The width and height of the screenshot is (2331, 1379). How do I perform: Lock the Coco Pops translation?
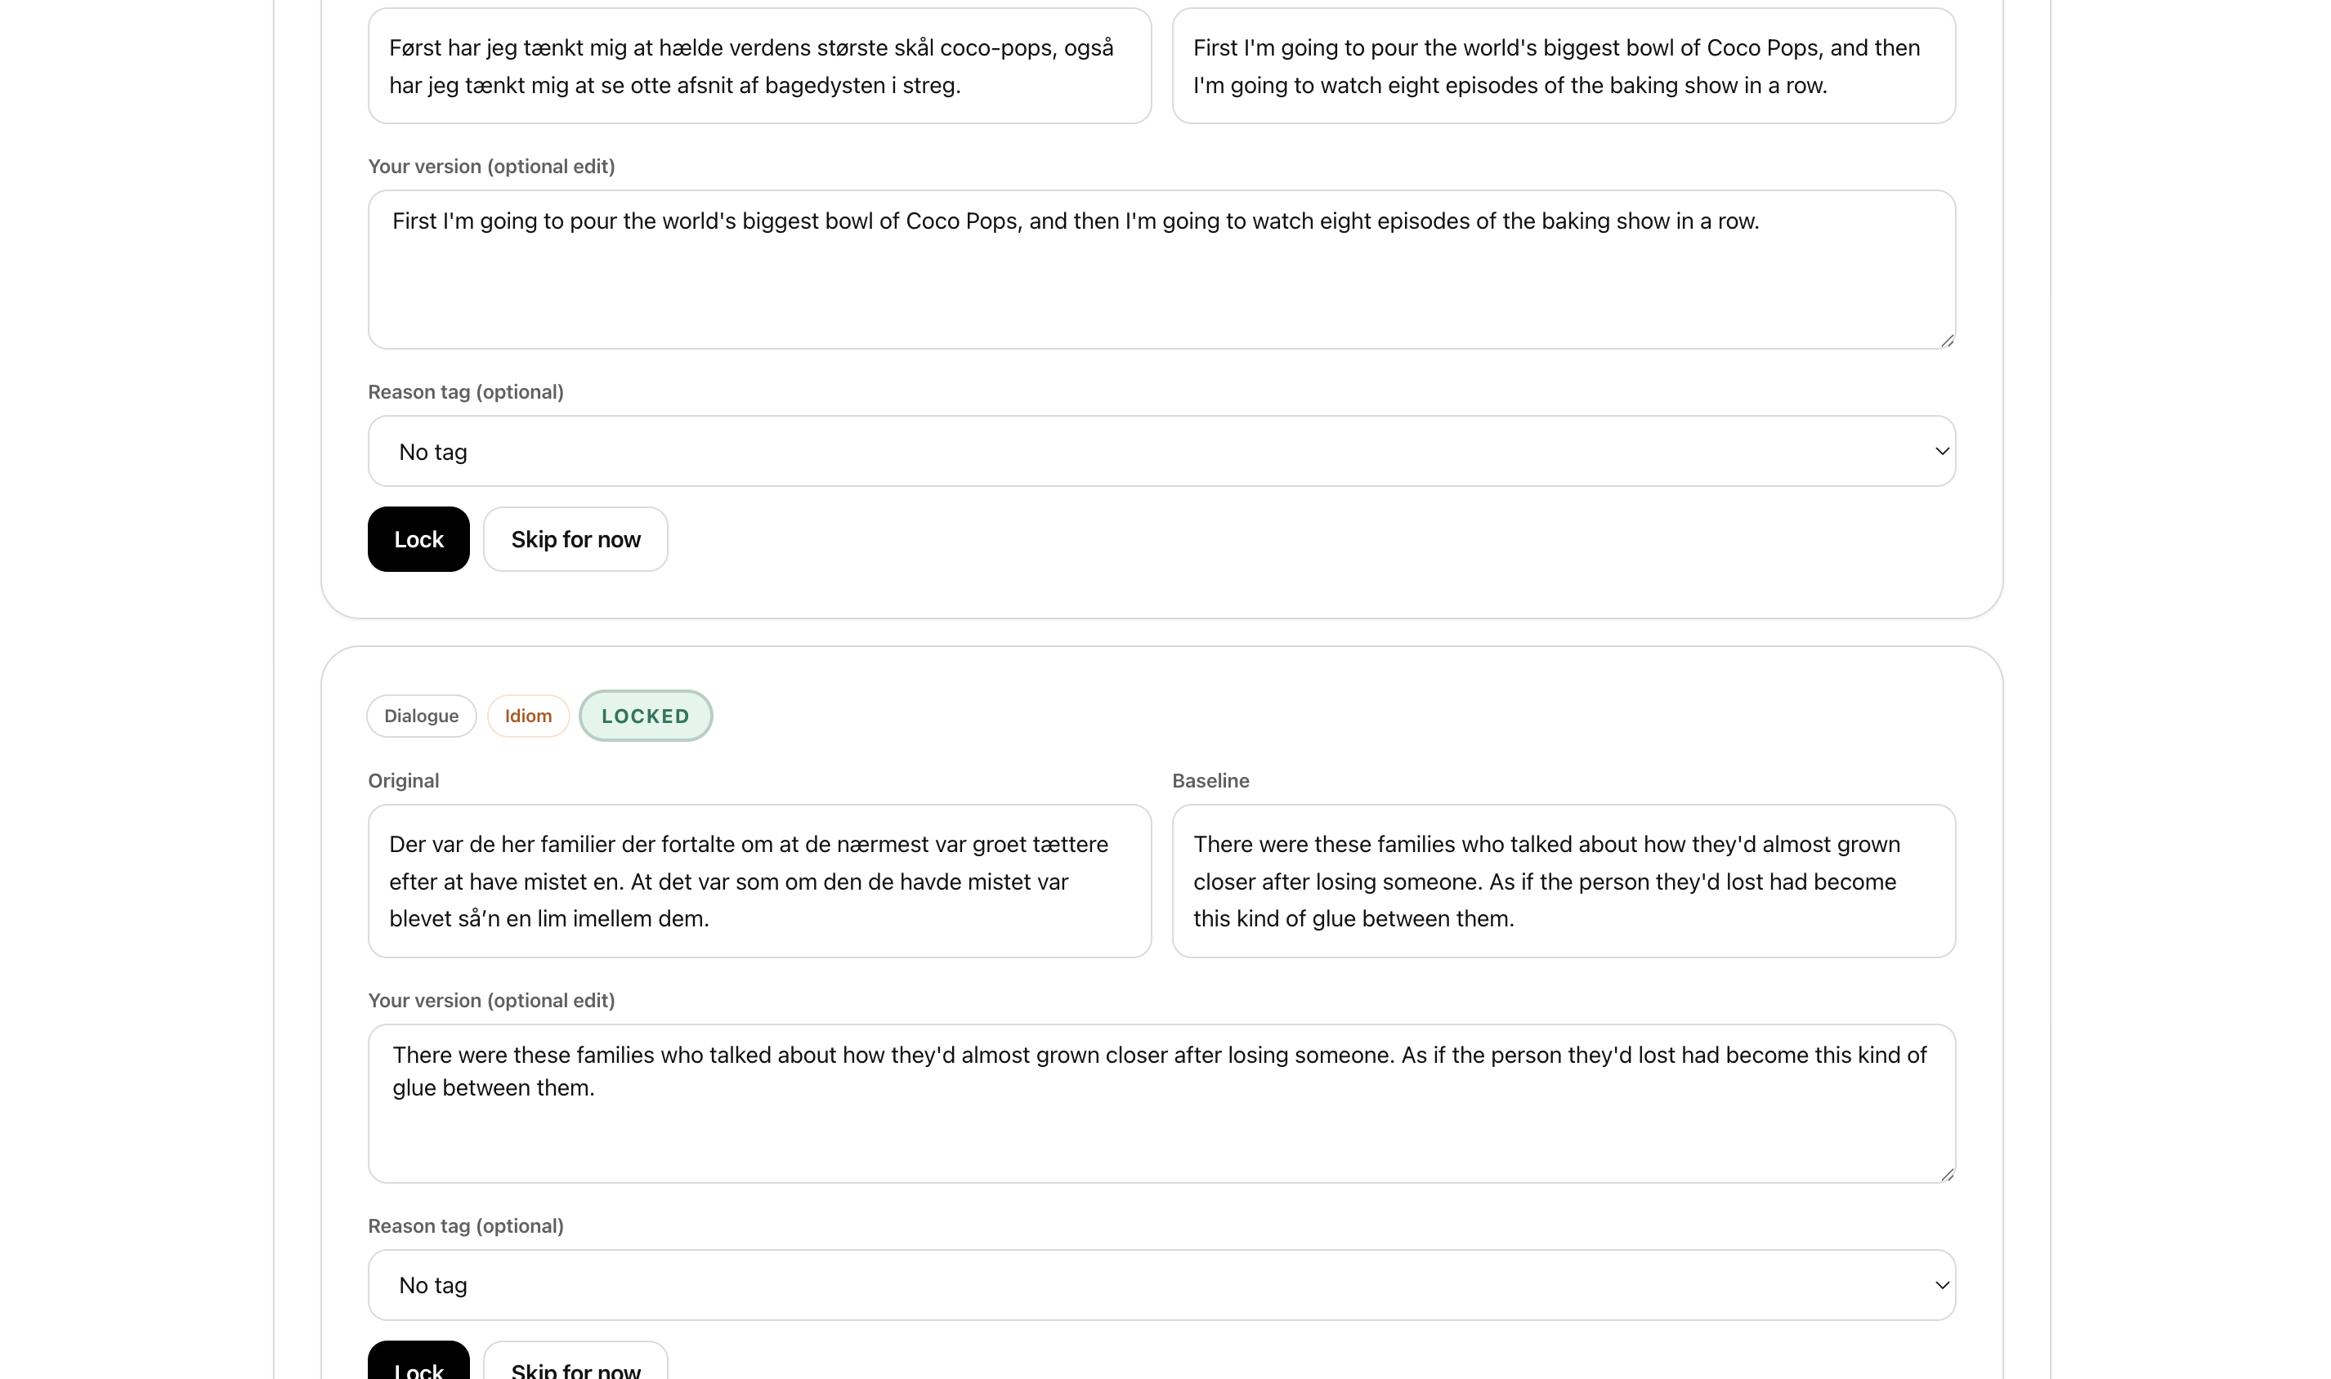(x=418, y=539)
